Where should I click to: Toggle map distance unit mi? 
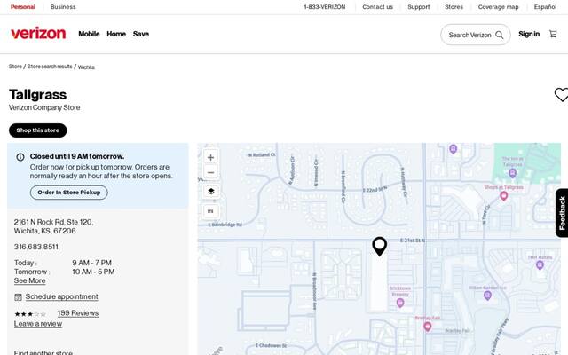click(210, 211)
